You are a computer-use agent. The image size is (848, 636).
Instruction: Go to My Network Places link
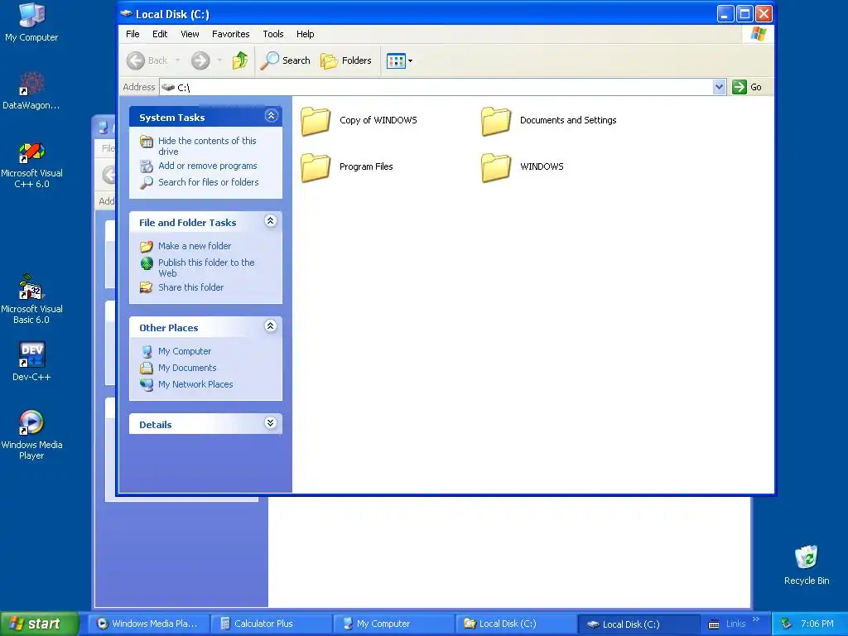[x=195, y=384]
